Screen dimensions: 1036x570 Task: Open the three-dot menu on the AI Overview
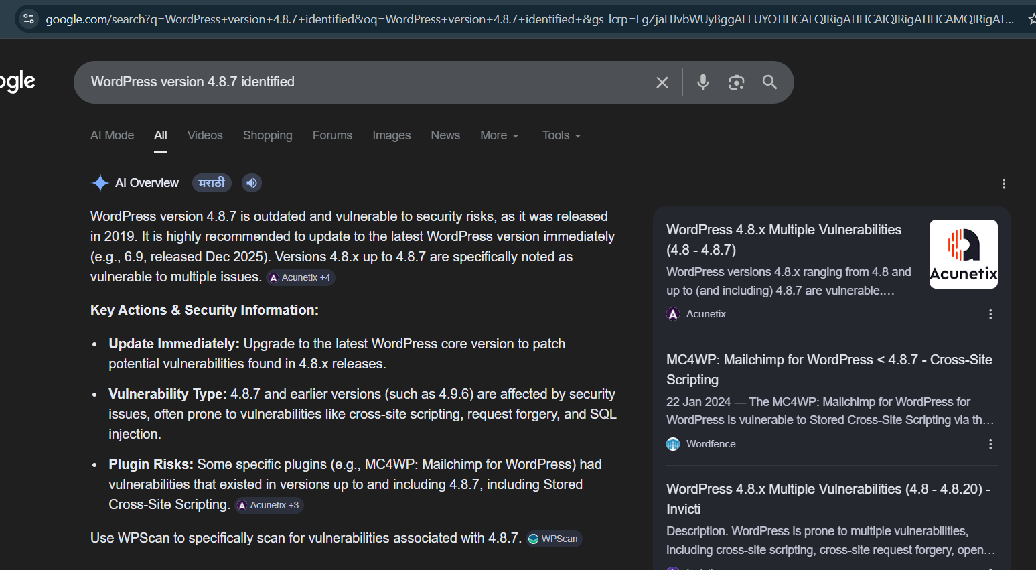[1004, 183]
